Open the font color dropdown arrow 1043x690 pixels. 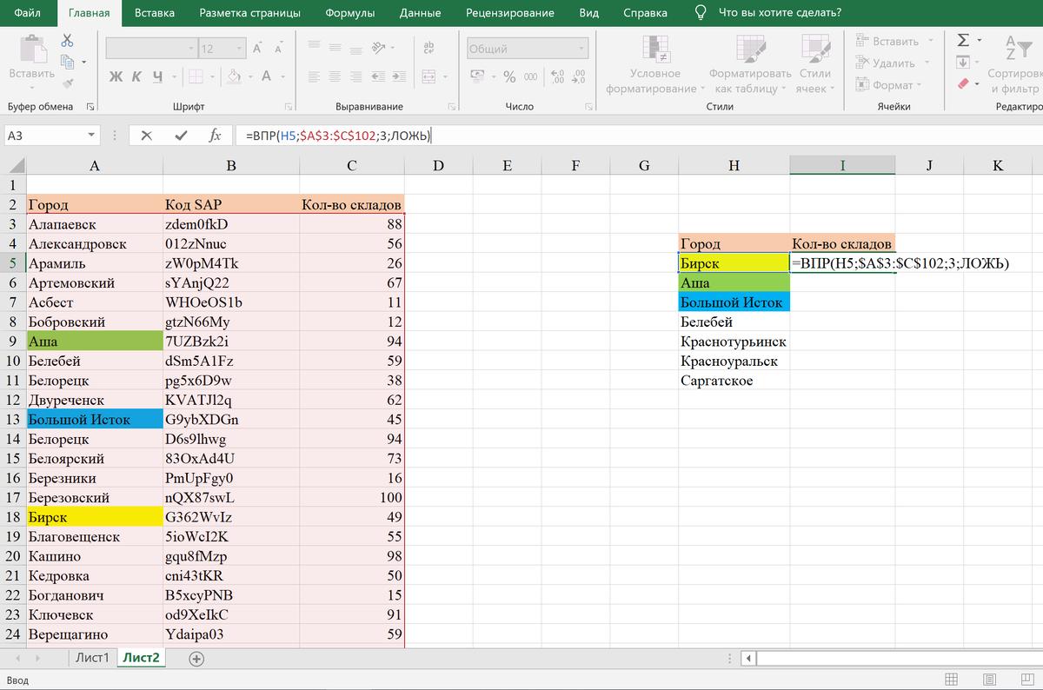click(x=284, y=76)
